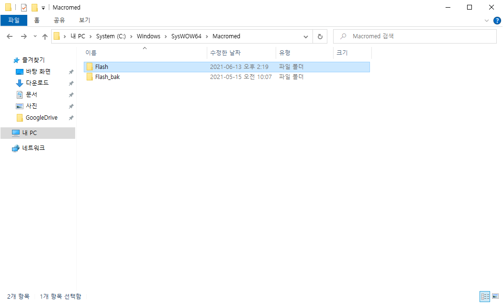Select 네트워크 in the navigation pane
Viewport: 503px width, 304px height.
(x=34, y=148)
